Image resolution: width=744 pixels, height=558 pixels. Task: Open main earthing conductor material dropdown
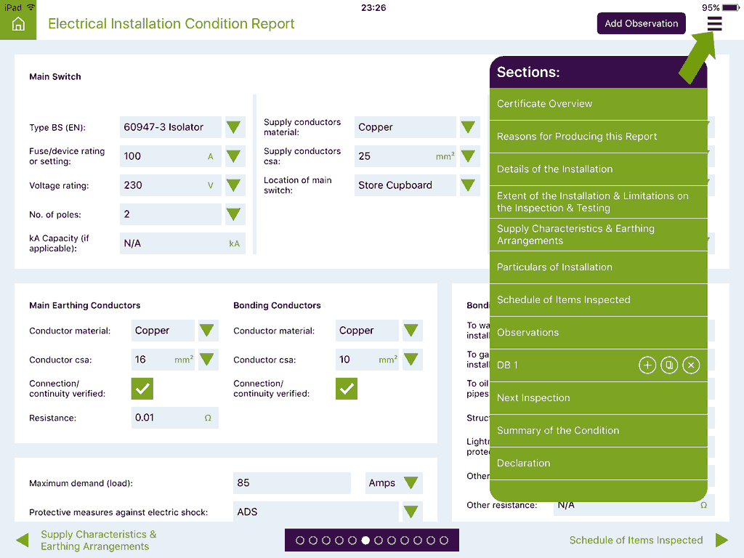(x=206, y=331)
